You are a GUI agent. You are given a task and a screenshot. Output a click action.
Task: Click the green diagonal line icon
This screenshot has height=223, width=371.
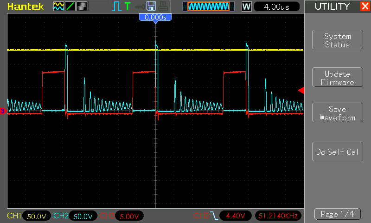pyautogui.click(x=70, y=7)
